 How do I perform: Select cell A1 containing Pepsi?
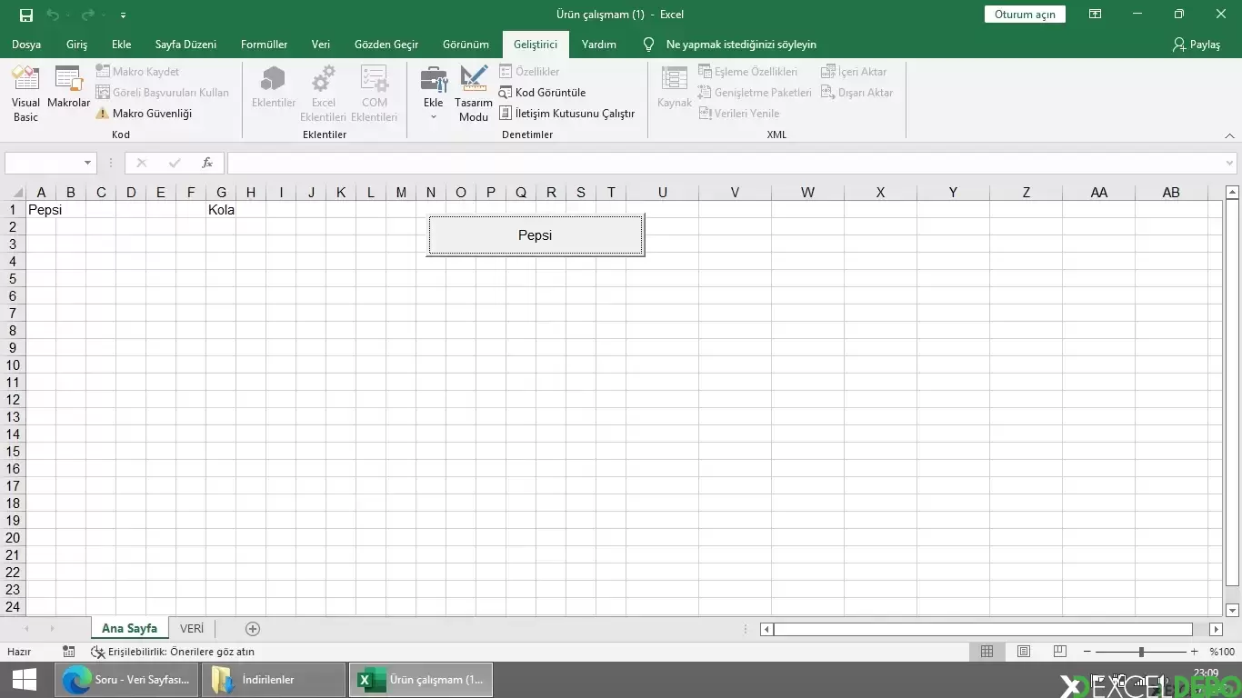pos(41,210)
